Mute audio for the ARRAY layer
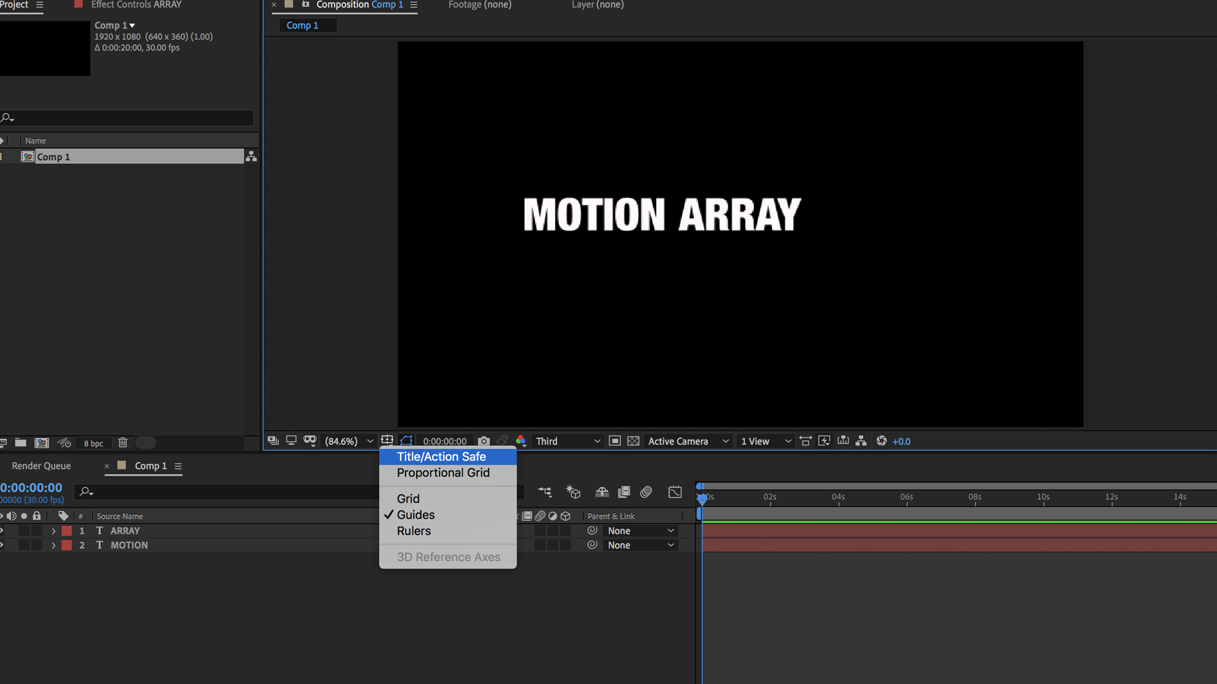Screen dimensions: 1217x684 (11, 531)
